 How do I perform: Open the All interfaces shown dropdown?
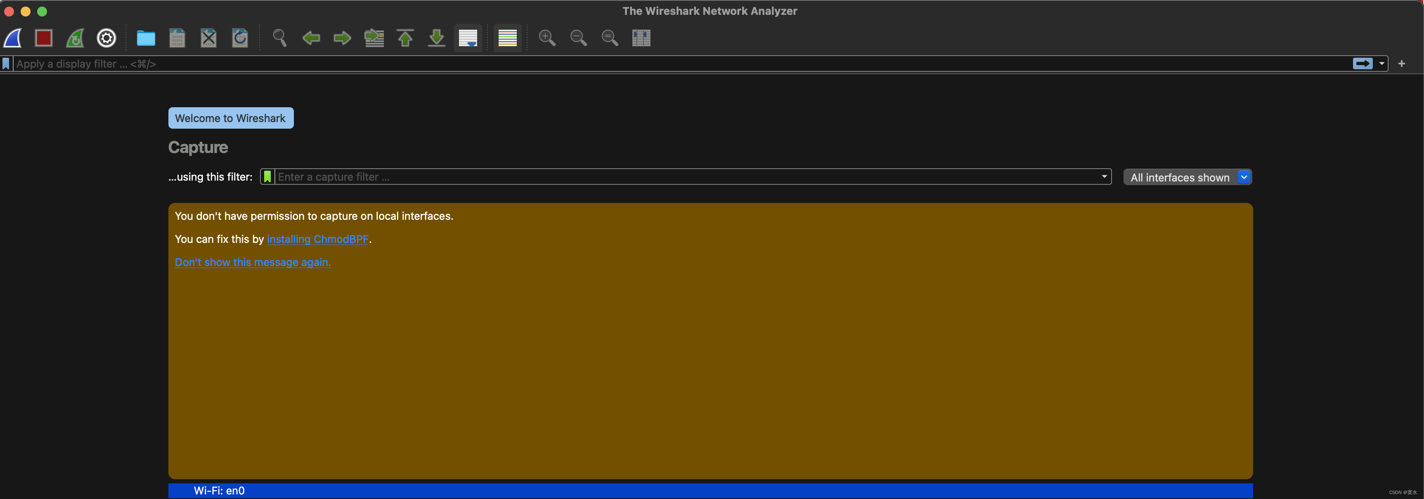[x=1187, y=177]
